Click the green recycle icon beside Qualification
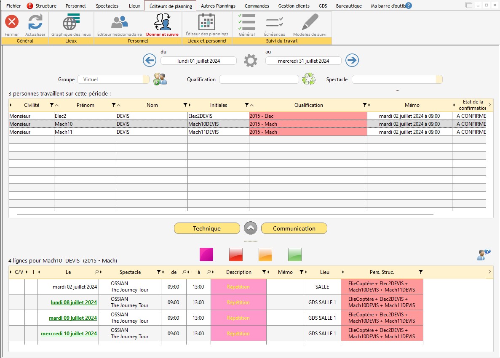The height and width of the screenshot is (358, 500). tap(309, 79)
